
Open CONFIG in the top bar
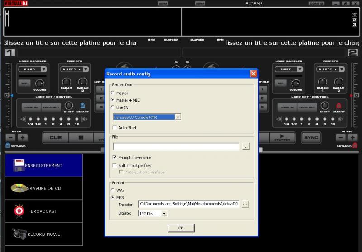tap(316, 3)
